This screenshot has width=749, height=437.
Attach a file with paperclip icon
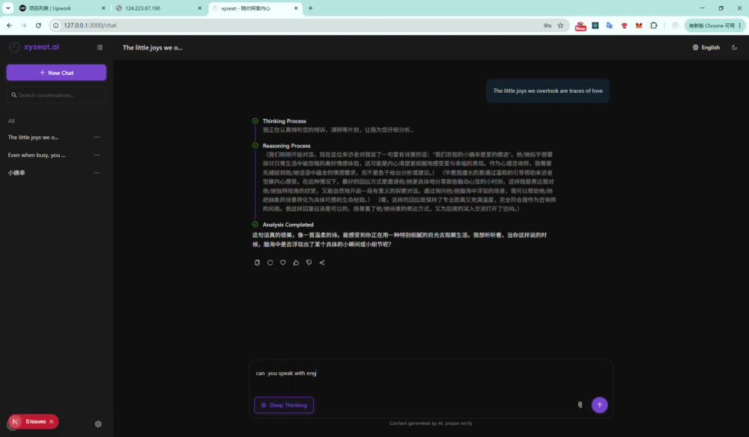pos(580,405)
